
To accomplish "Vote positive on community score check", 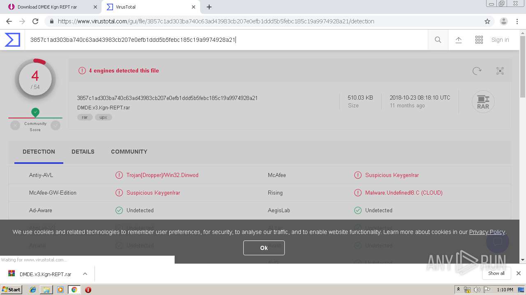I will (x=55, y=126).
